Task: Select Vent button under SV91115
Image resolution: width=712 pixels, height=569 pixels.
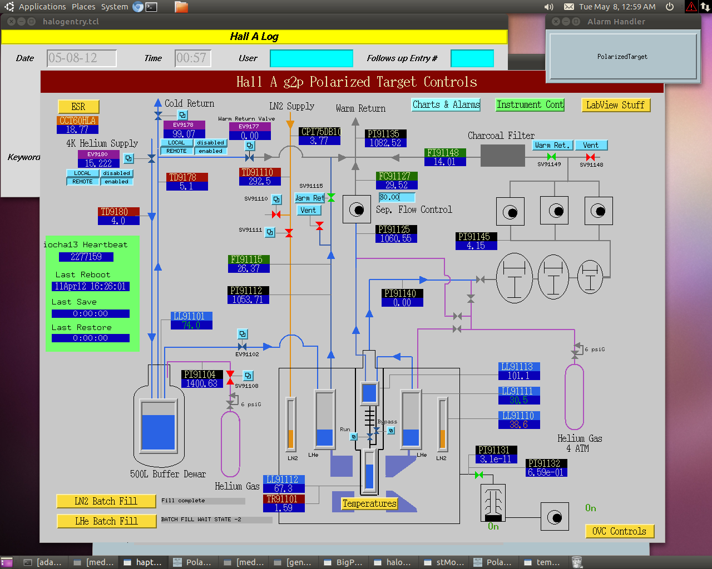Action: [x=308, y=211]
